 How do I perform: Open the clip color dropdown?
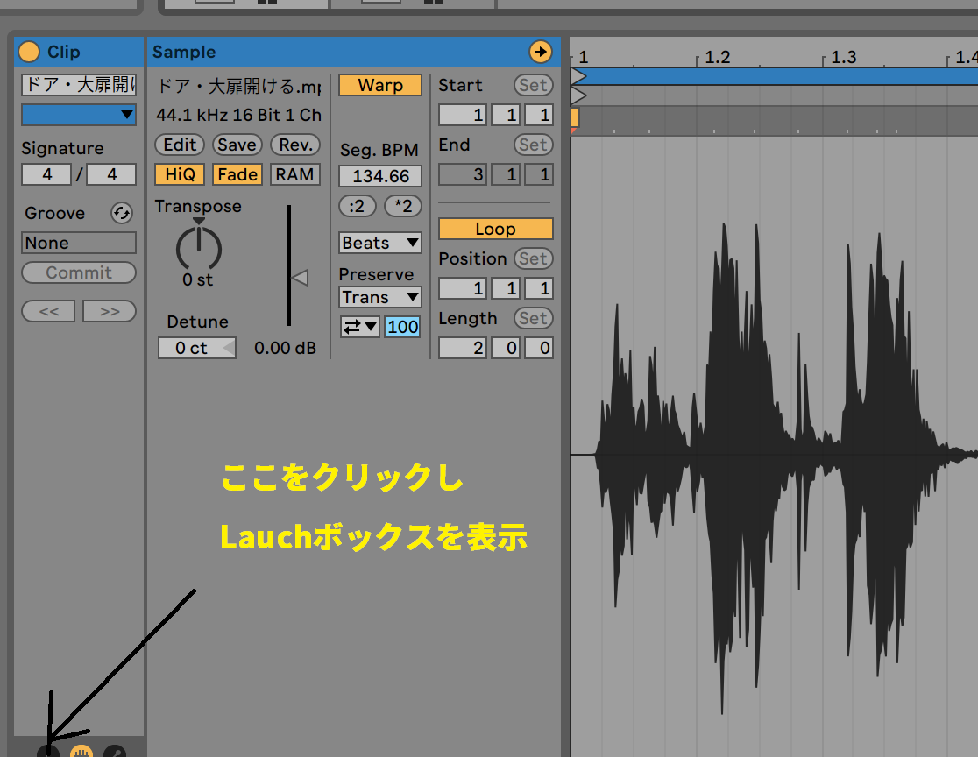coord(79,115)
